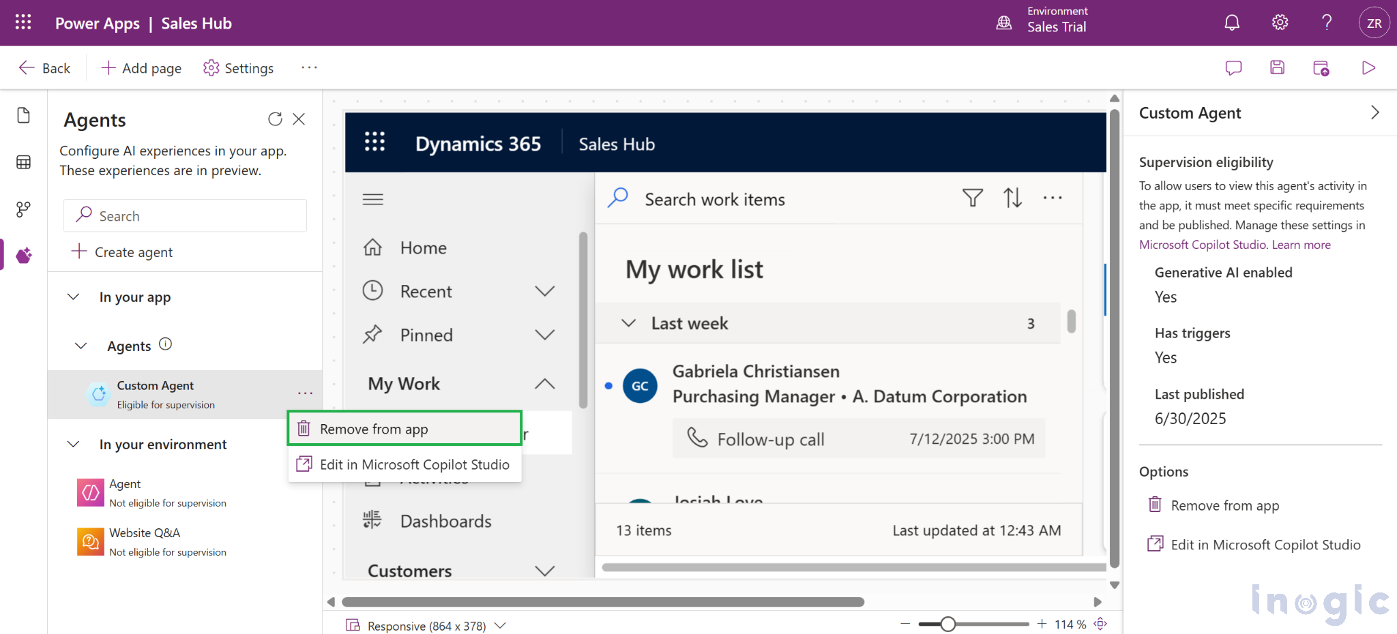Toggle the site map hamburger menu
Viewport: 1397px width, 634px height.
372,199
